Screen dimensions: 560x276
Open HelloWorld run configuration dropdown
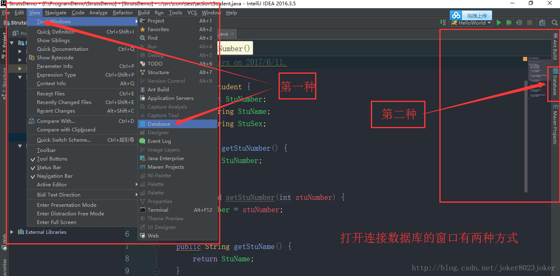click(x=471, y=23)
